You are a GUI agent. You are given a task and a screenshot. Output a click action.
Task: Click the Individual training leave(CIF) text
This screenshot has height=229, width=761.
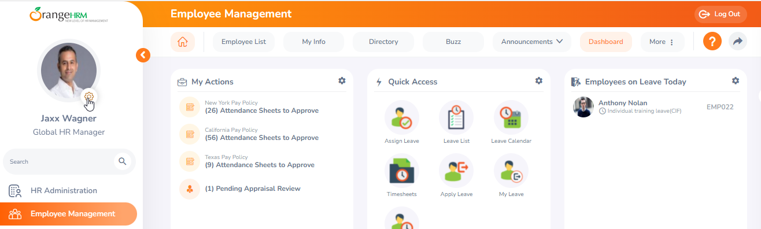(644, 111)
